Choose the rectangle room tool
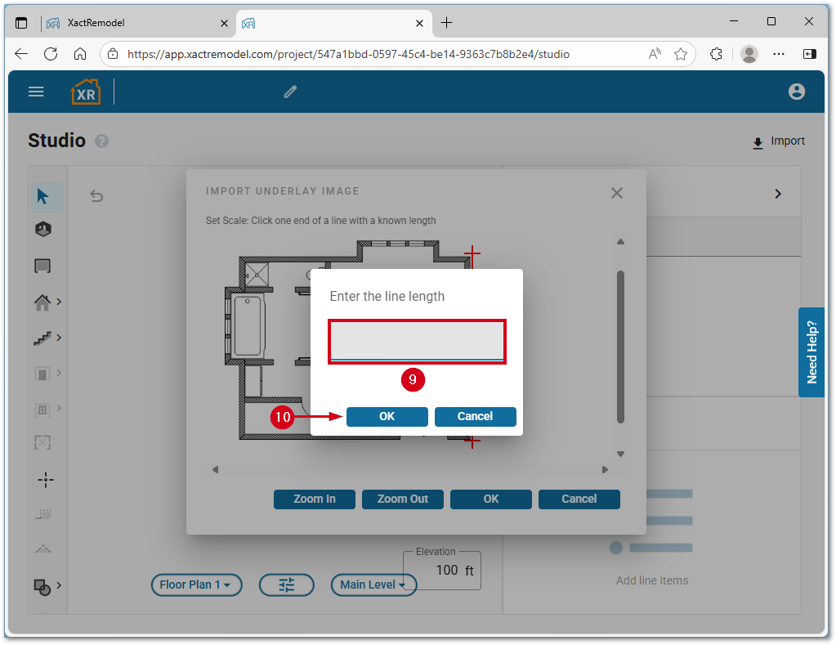The width and height of the screenshot is (836, 645). 42,266
